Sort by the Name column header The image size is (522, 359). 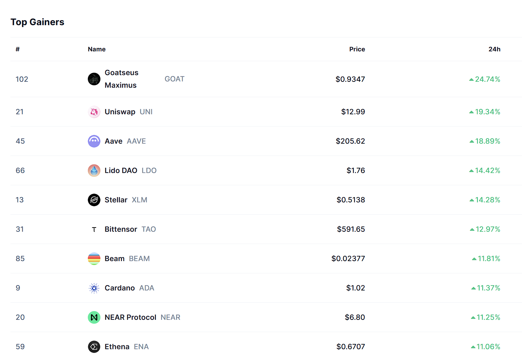tap(97, 49)
